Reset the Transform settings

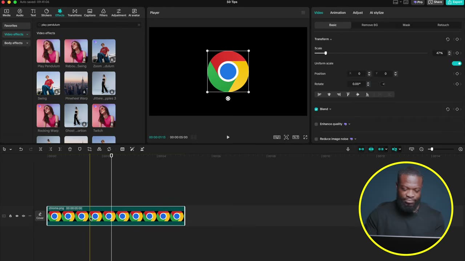[448, 39]
